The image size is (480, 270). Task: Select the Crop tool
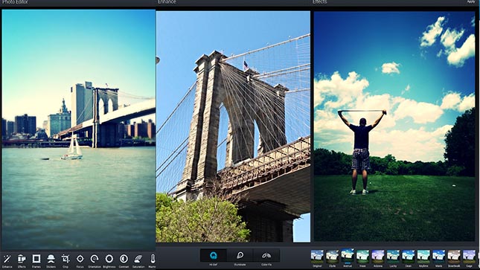65,259
